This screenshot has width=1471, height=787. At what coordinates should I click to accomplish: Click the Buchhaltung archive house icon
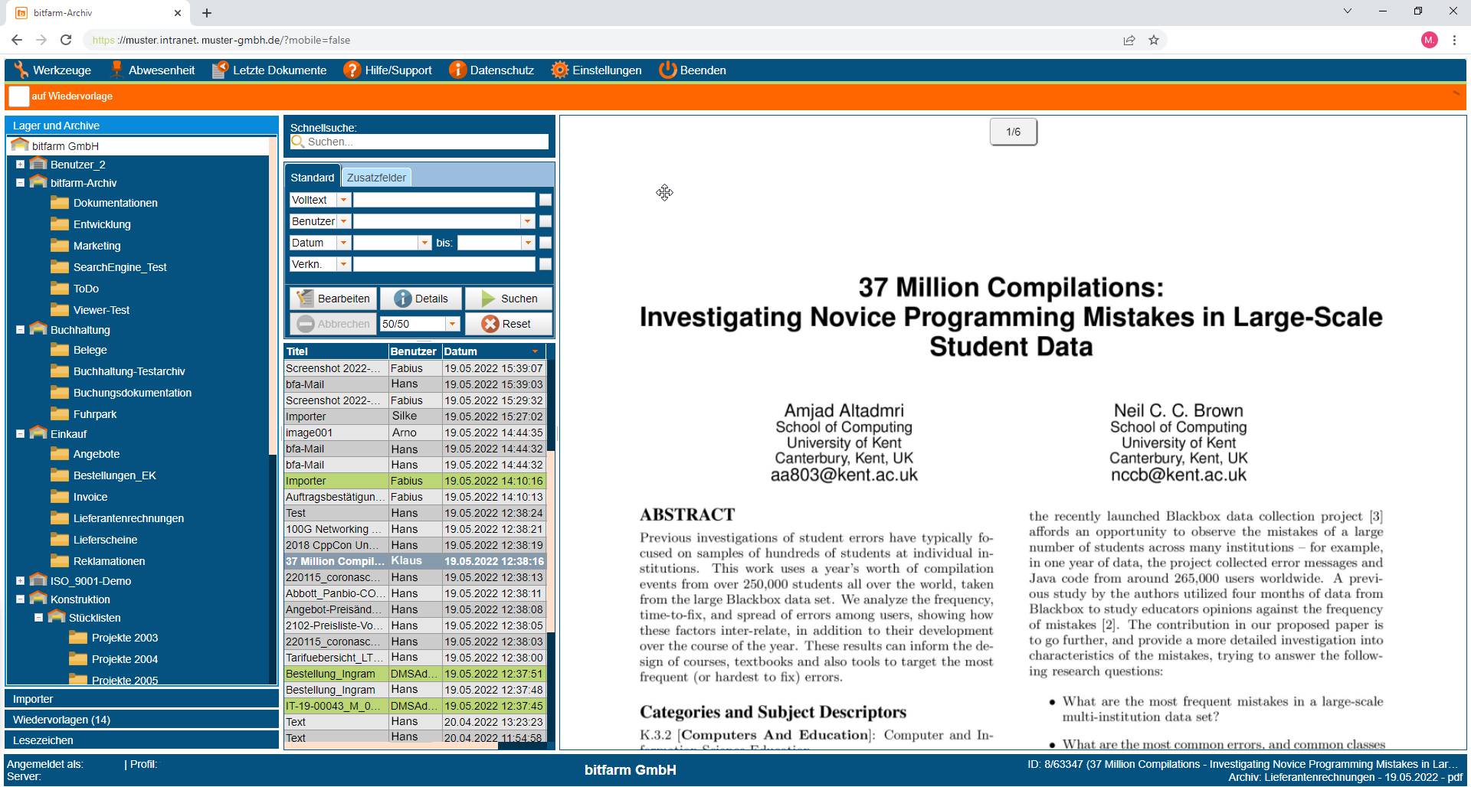coord(38,329)
